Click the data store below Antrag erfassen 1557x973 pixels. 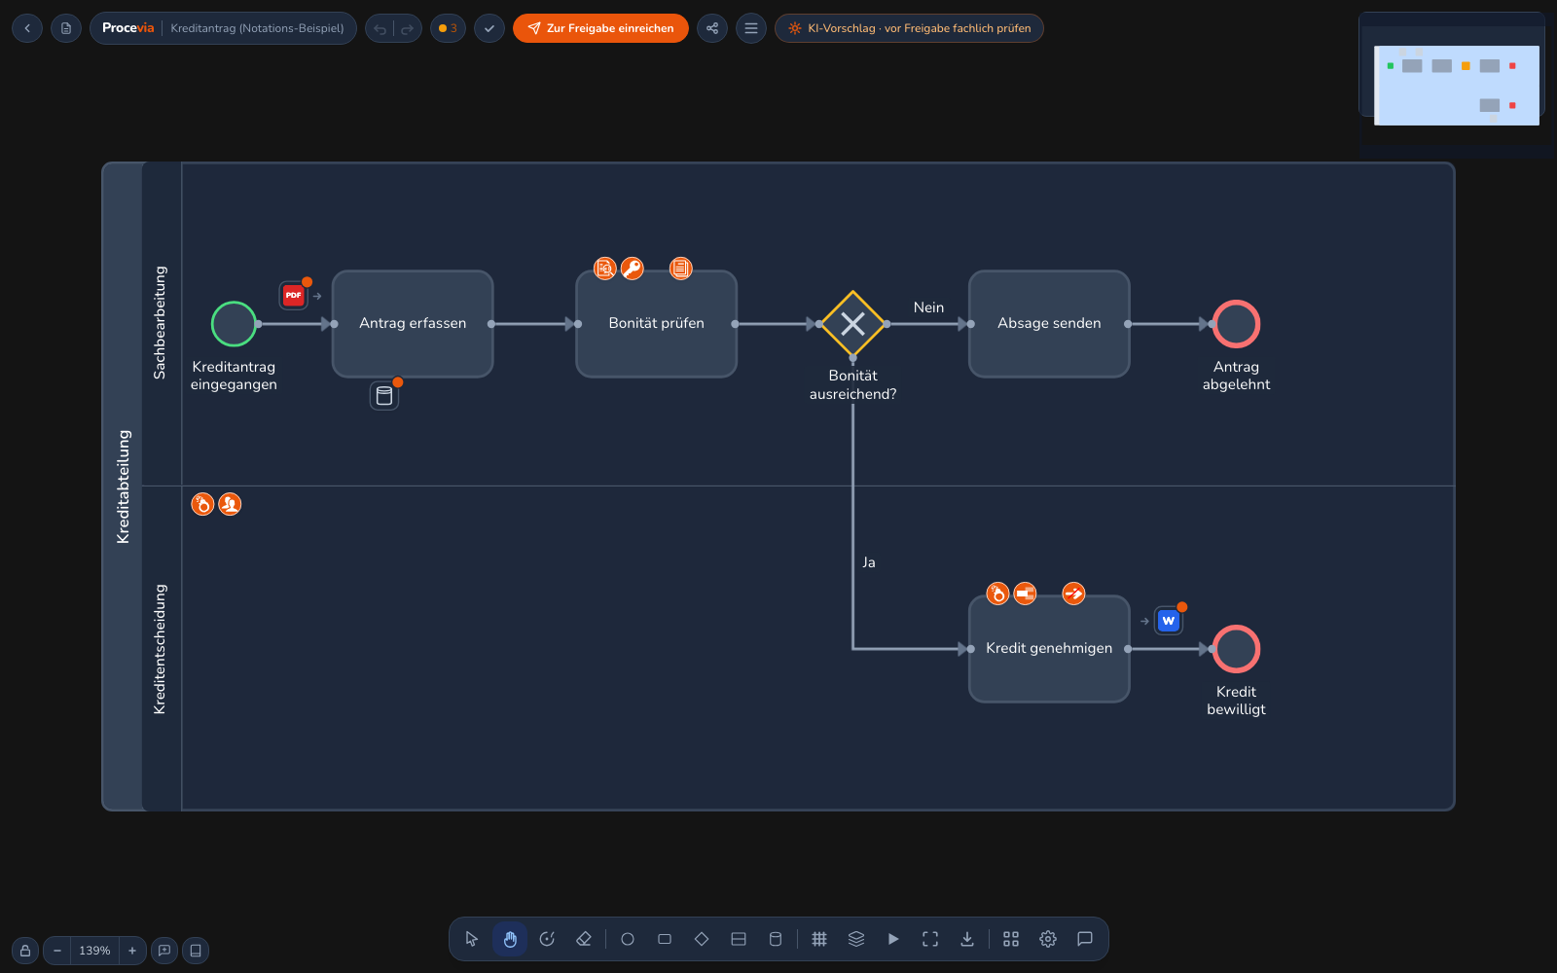pyautogui.click(x=384, y=396)
